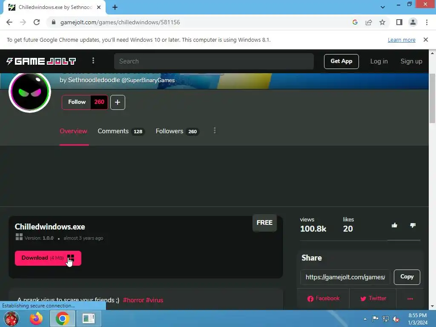Open the Log in link
The height and width of the screenshot is (327, 436).
tap(379, 61)
